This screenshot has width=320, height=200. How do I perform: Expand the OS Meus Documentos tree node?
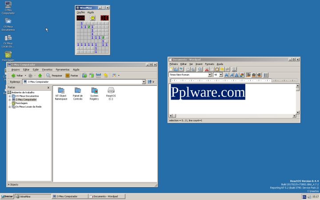(9, 96)
